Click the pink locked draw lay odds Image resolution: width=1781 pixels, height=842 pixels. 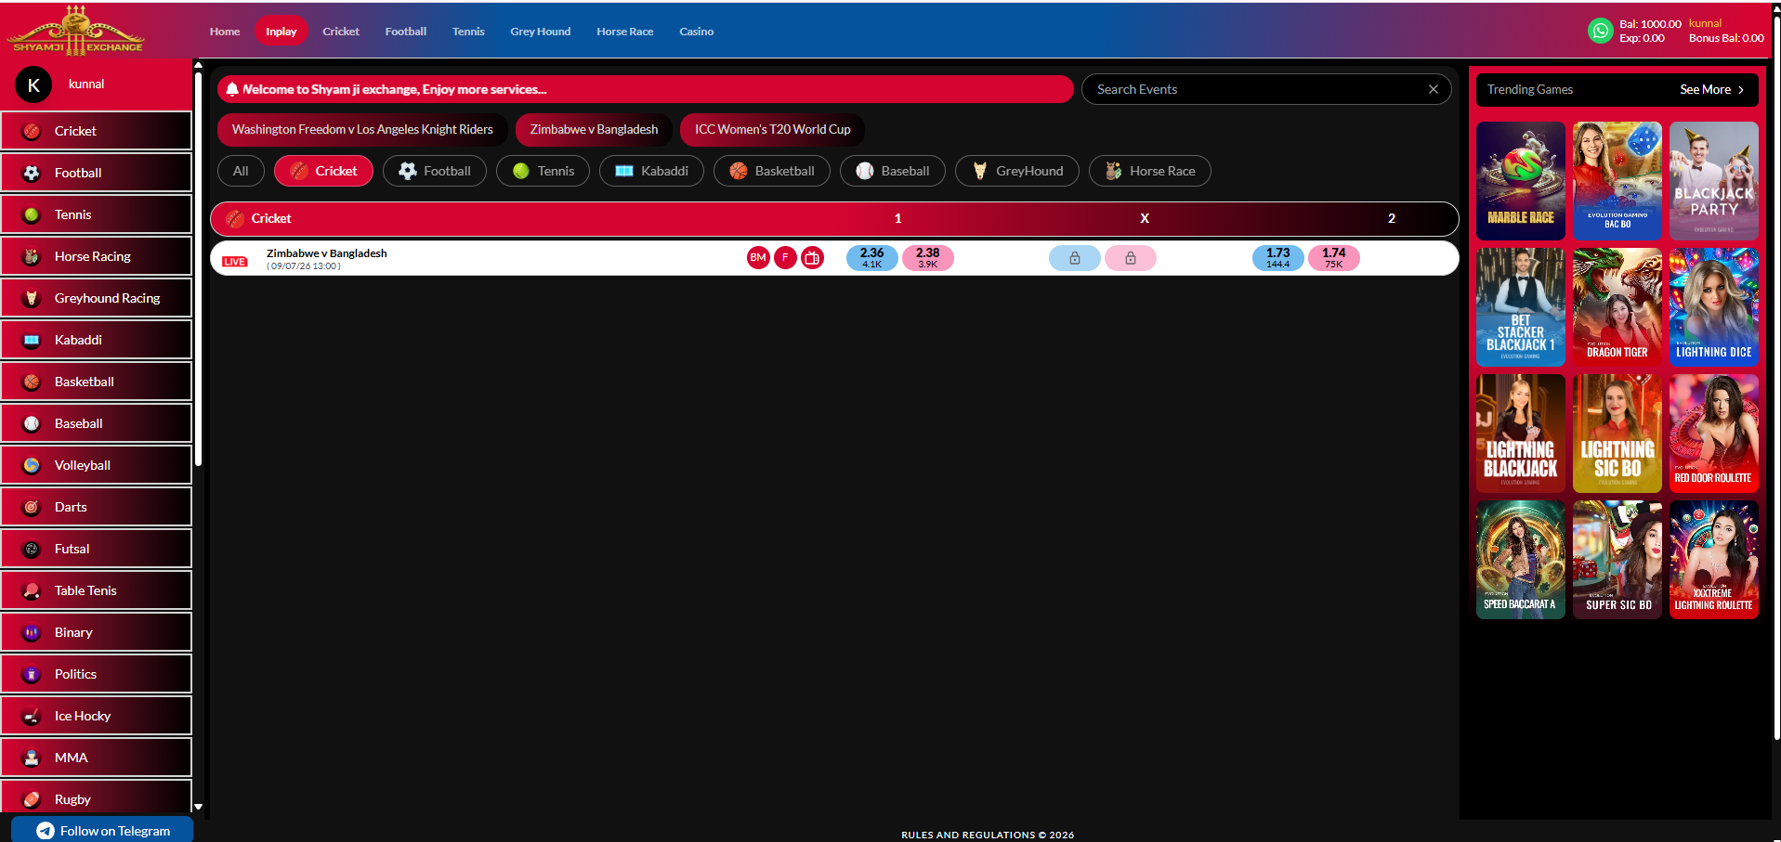1131,258
